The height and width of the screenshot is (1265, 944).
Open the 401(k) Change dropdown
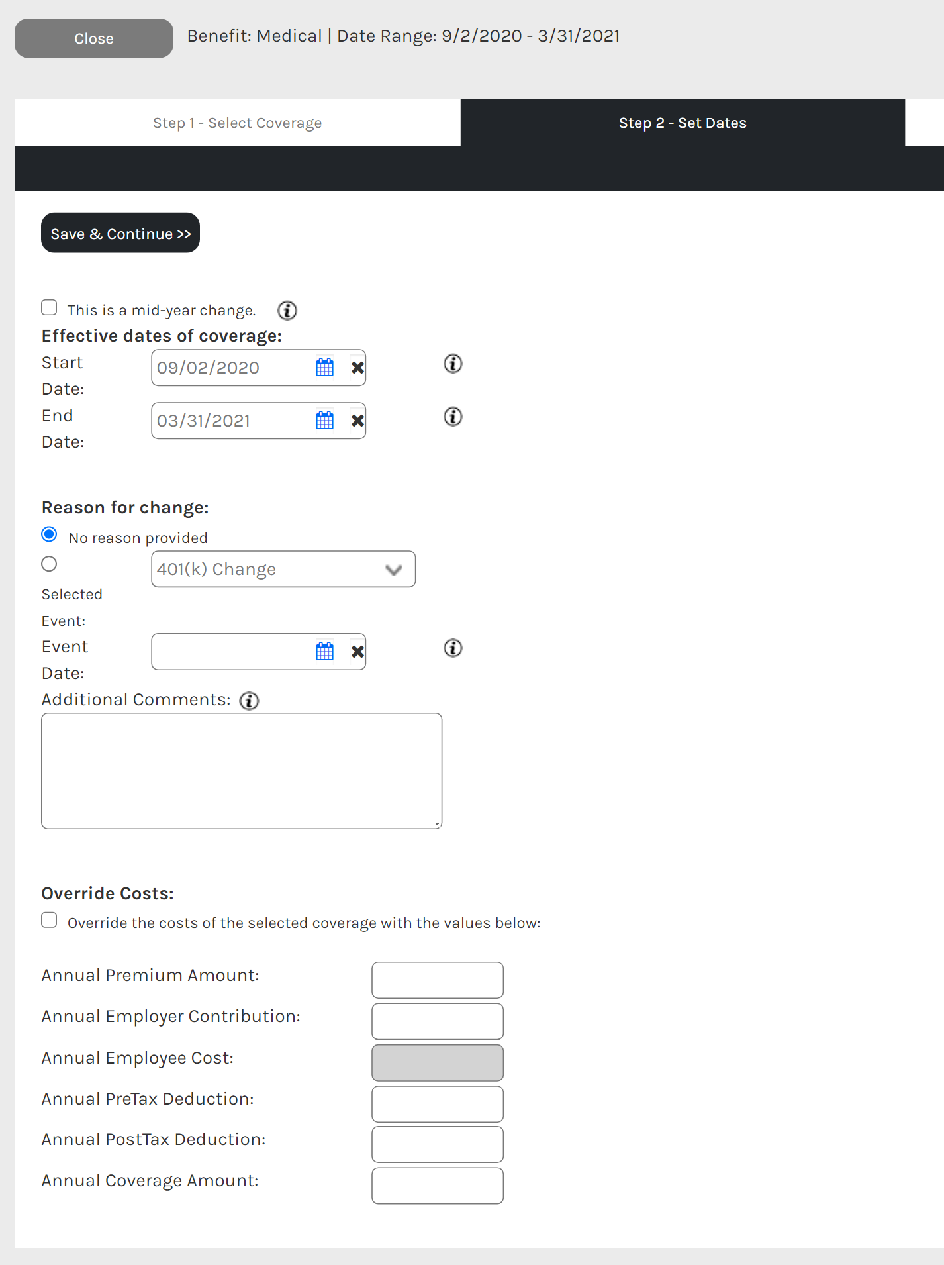click(x=283, y=569)
